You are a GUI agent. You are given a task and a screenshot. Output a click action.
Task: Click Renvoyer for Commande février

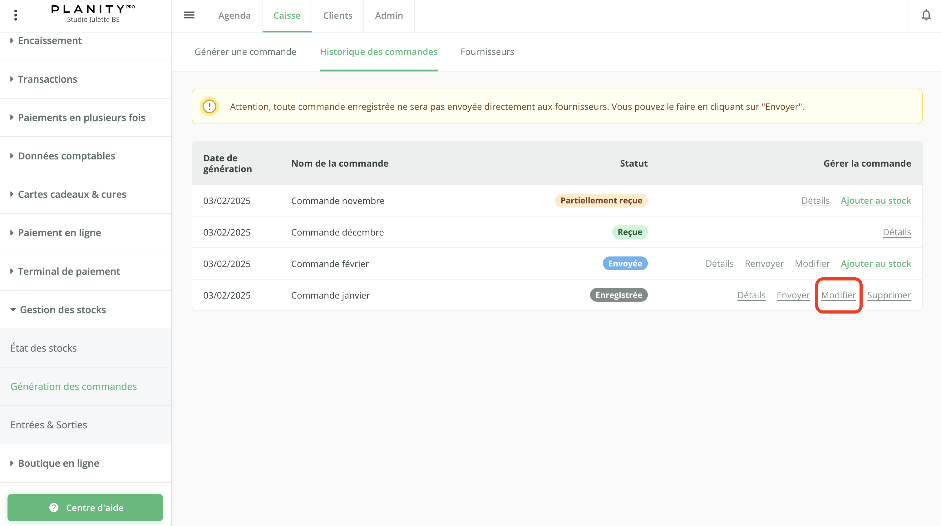coord(764,264)
